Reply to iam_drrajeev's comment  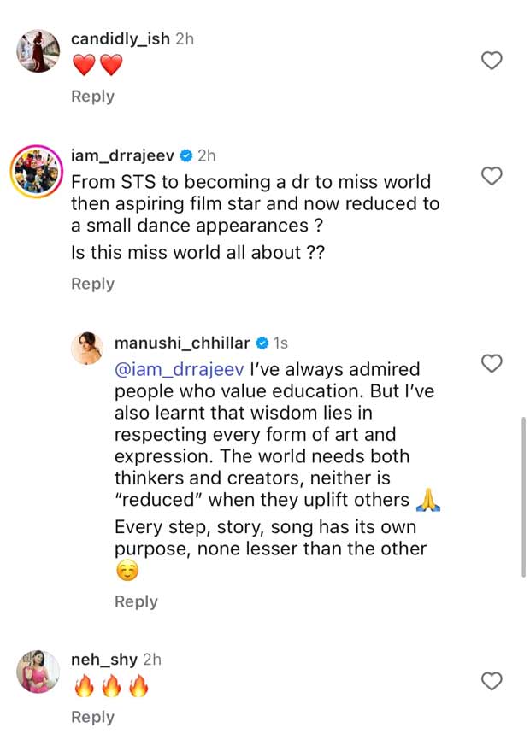[x=92, y=284]
